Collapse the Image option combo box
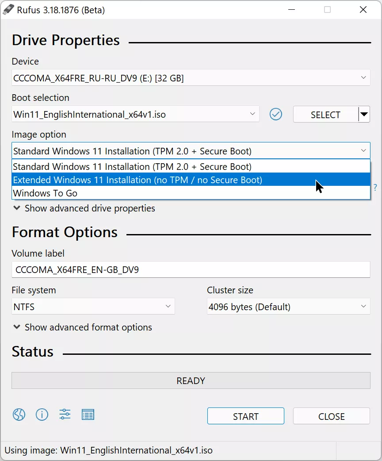Image resolution: width=382 pixels, height=461 pixels. pos(191,151)
